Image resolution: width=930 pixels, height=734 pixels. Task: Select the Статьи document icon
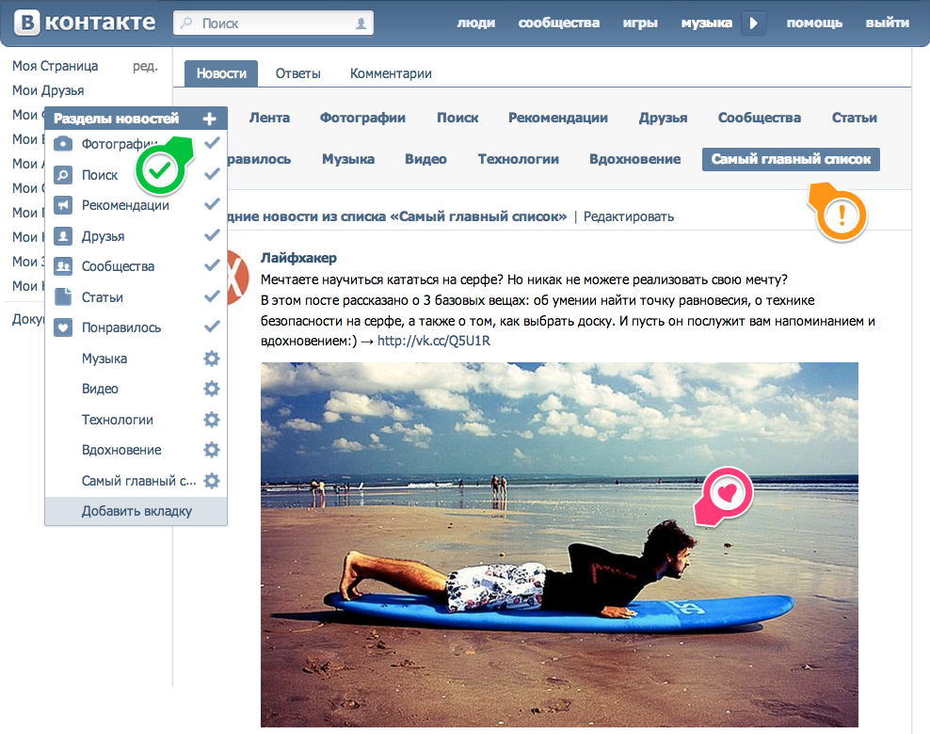pos(61,296)
